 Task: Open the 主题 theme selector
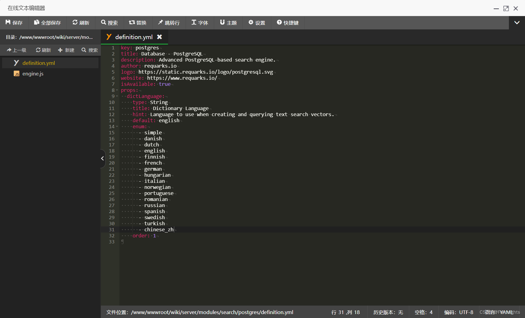pyautogui.click(x=228, y=23)
